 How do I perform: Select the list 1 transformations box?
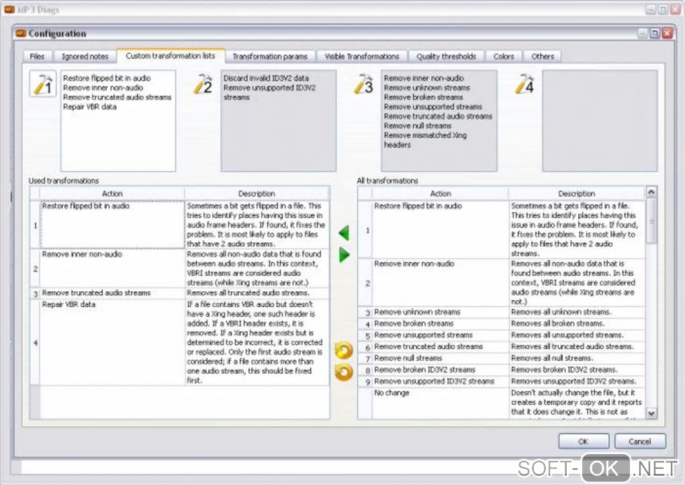(x=118, y=121)
